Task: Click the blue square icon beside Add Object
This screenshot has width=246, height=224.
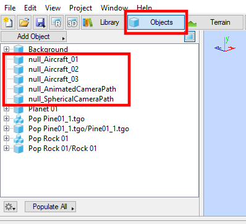Action: (x=190, y=37)
